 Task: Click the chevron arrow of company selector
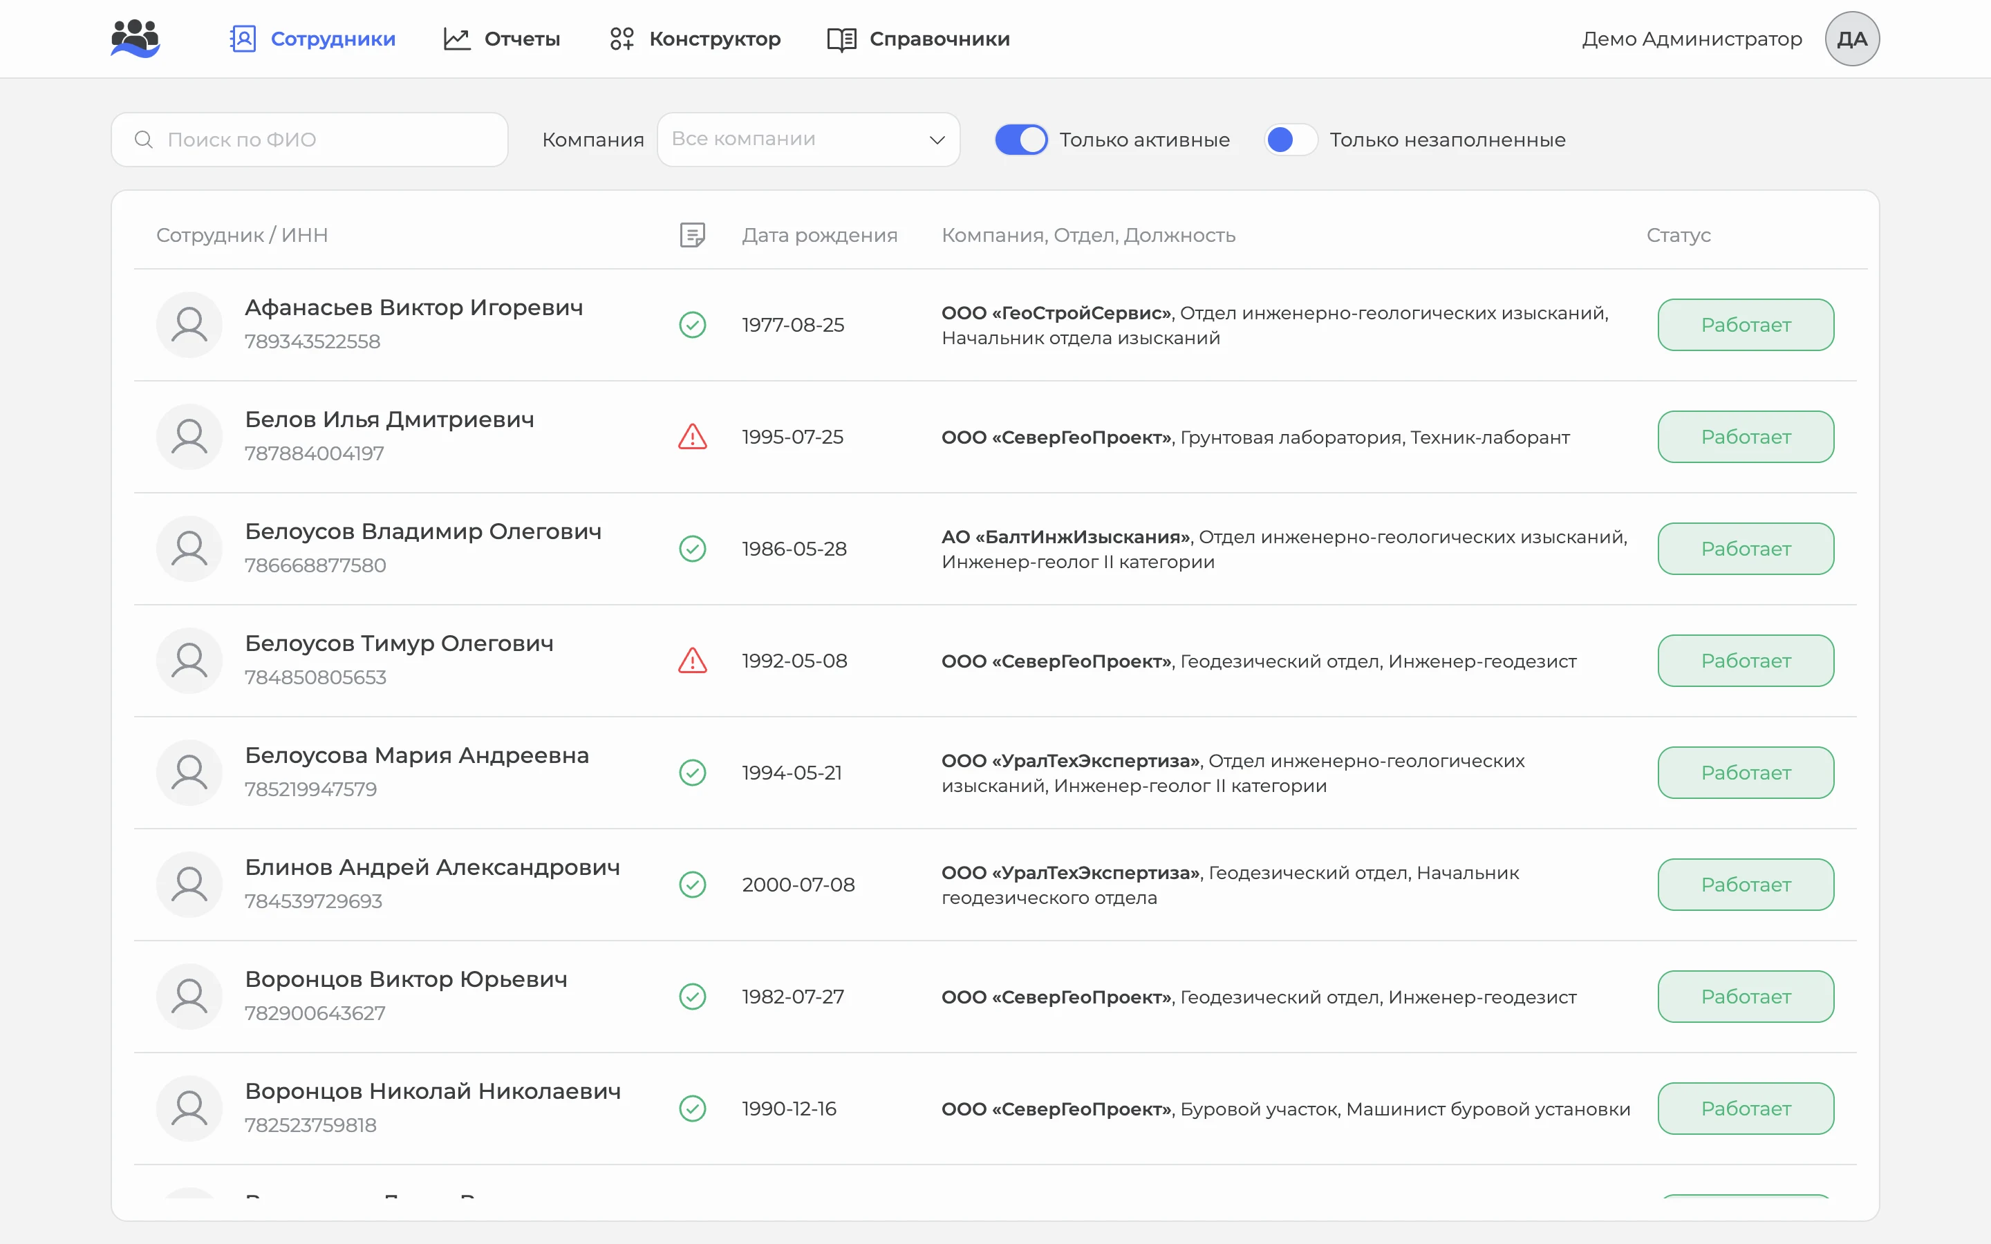point(936,140)
